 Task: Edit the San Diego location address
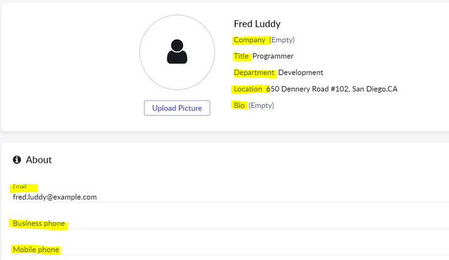(x=332, y=89)
